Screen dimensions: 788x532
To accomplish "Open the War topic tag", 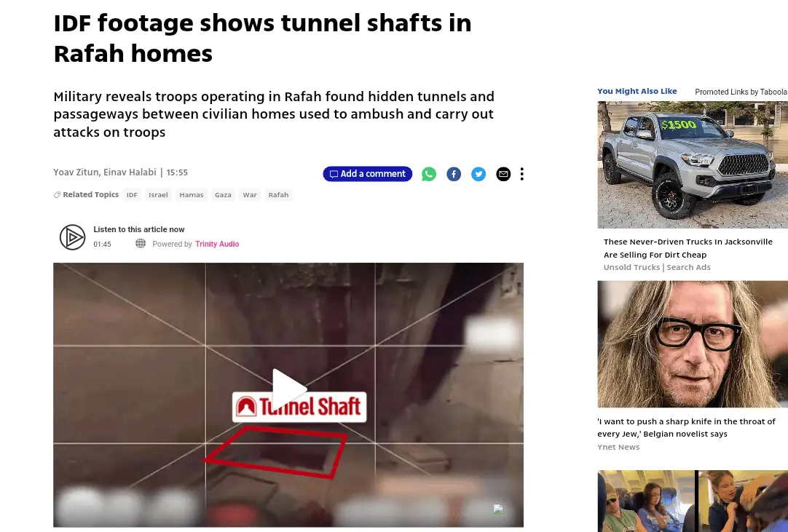I will 250,195.
